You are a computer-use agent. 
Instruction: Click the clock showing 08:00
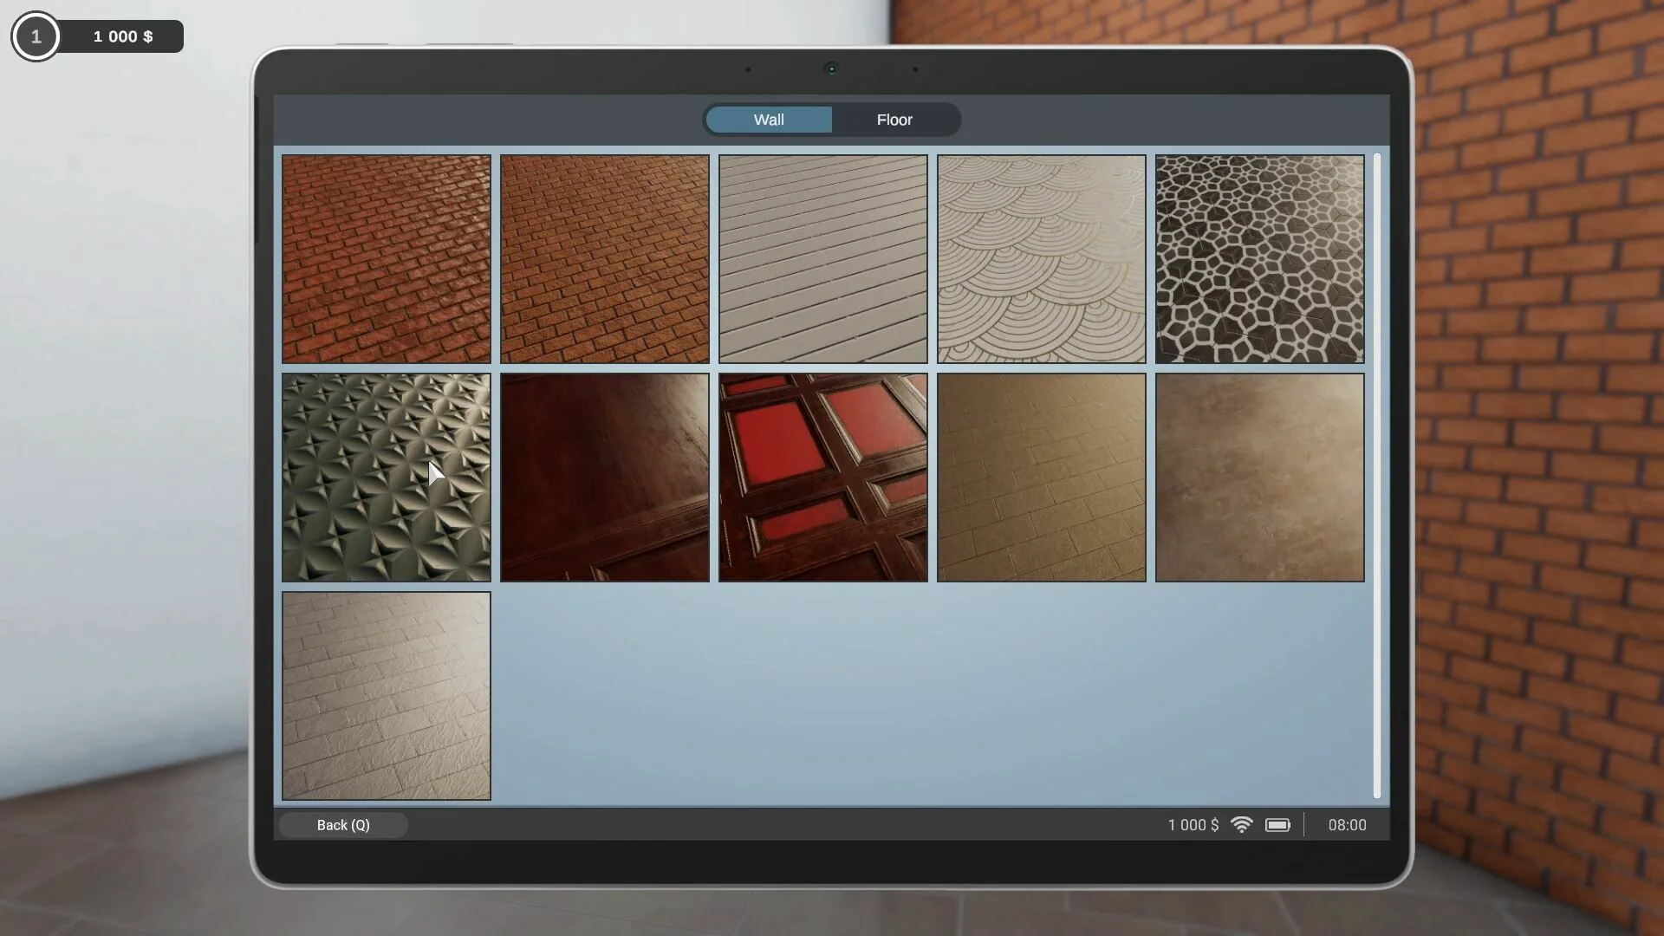(x=1346, y=824)
